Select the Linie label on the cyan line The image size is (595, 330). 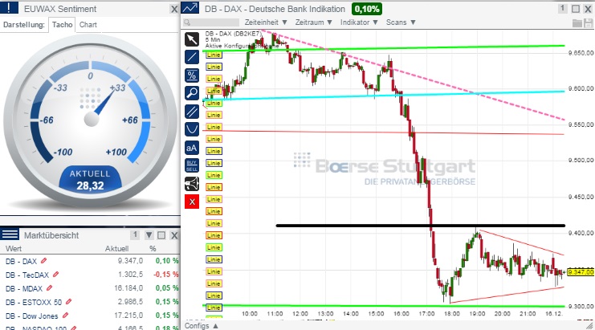[x=214, y=103]
